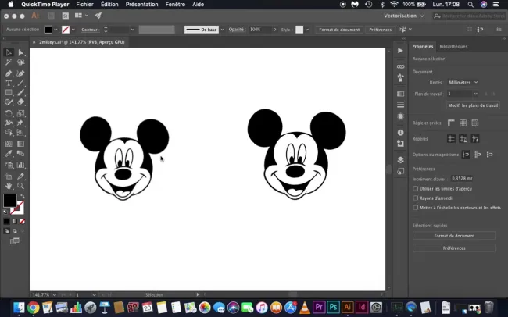Toggle 'Utiliser les limites d'aperçu' checkbox
The width and height of the screenshot is (508, 317).
coord(415,188)
